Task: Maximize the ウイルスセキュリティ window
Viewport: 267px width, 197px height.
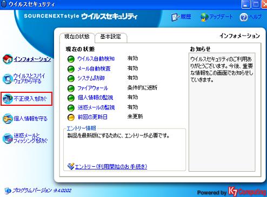Action: pos(256,4)
